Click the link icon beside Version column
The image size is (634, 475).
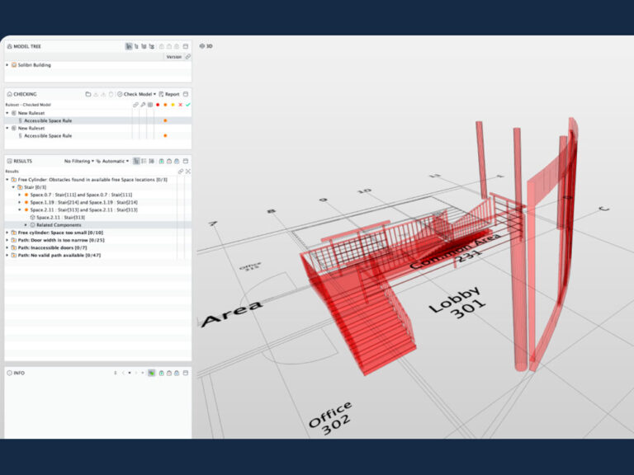[187, 57]
